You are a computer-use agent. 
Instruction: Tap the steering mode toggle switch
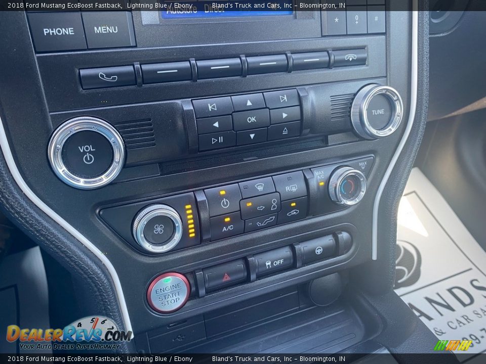pos(318,250)
